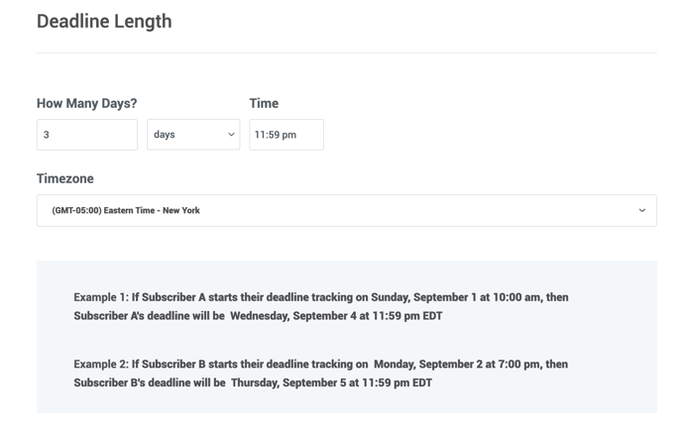Click the Example 2 title text

100,365
